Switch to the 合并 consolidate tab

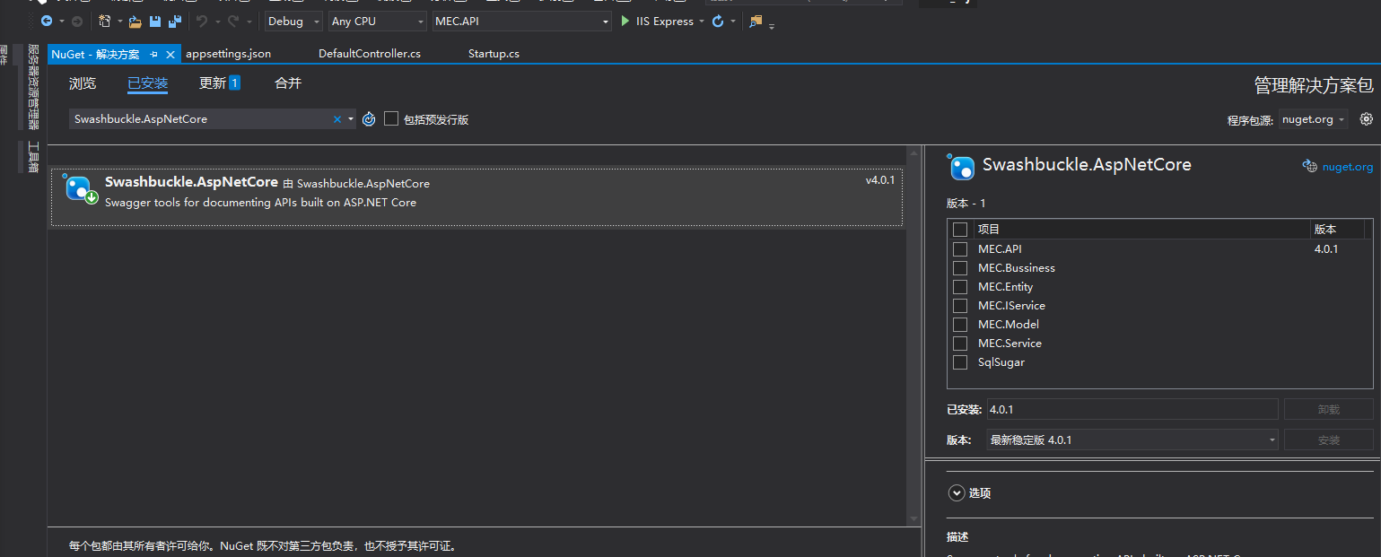(288, 83)
